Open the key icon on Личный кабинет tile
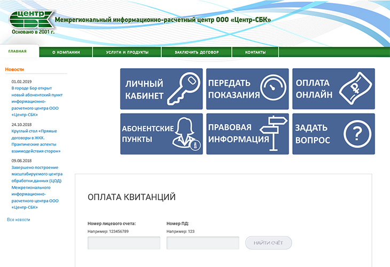Viewport: 390px width, 267px height. coord(184,88)
